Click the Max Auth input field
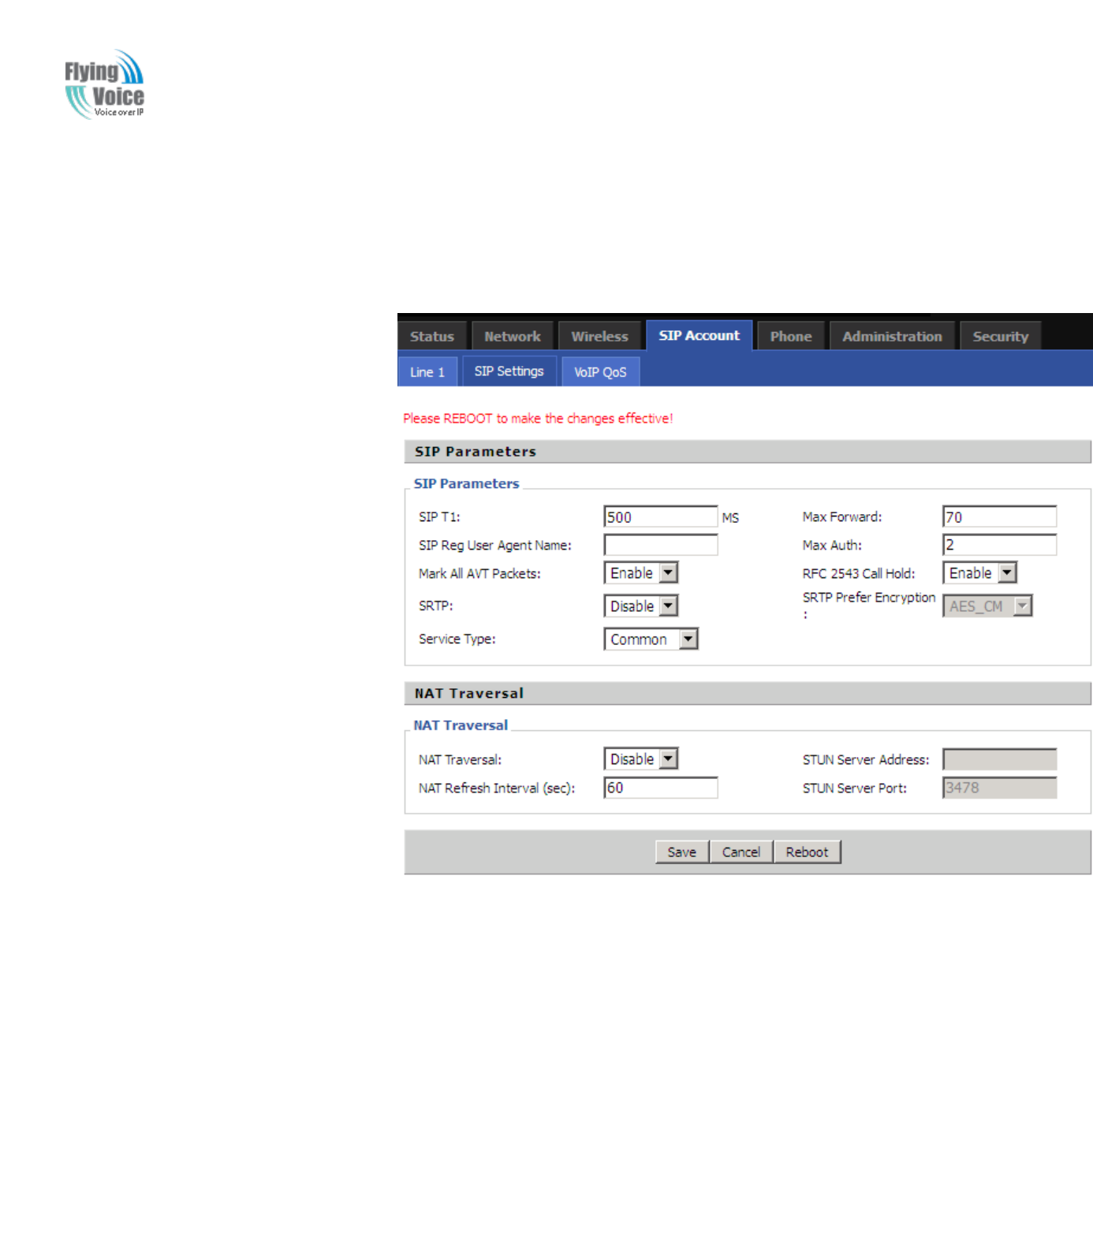 (x=999, y=545)
